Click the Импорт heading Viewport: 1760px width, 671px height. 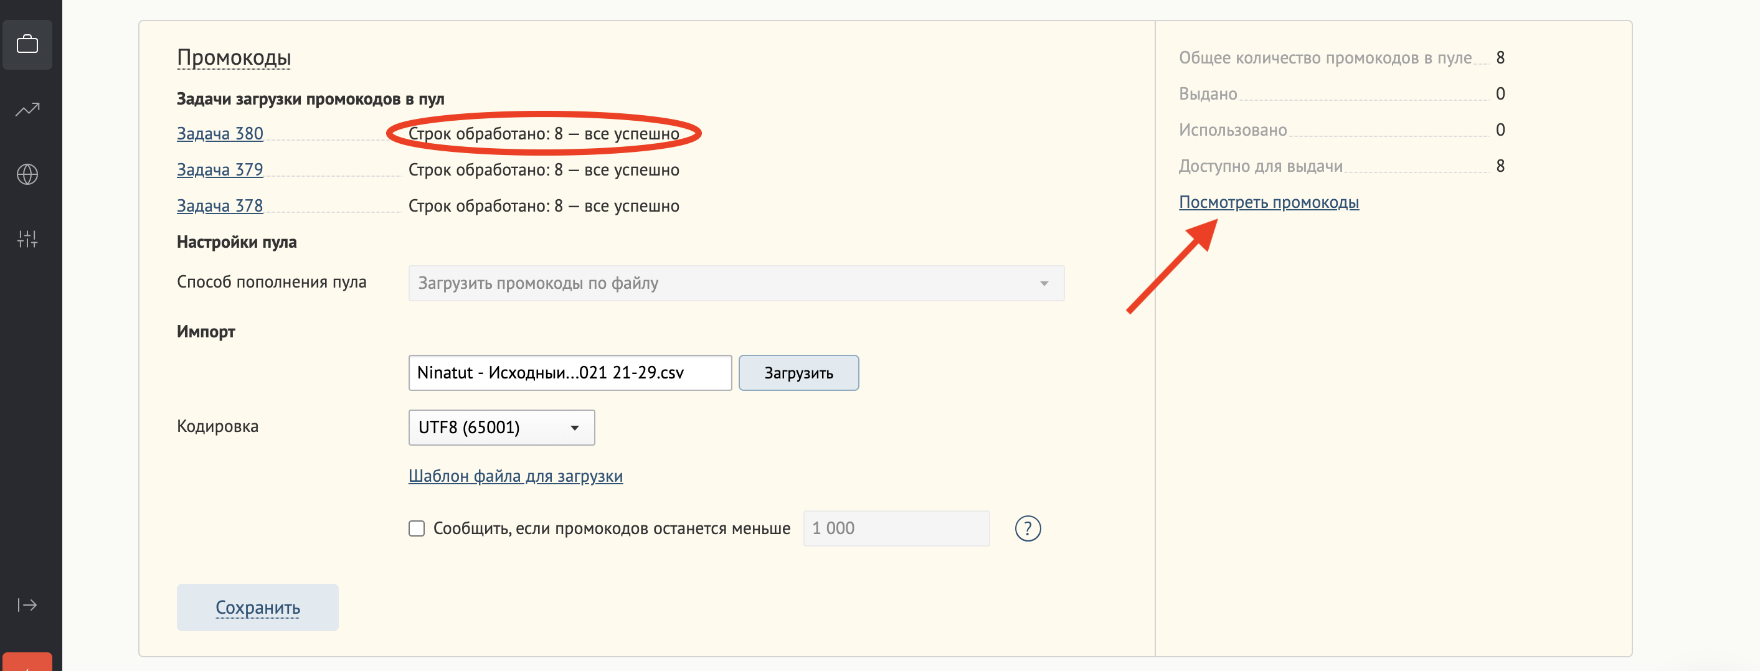pyautogui.click(x=206, y=331)
